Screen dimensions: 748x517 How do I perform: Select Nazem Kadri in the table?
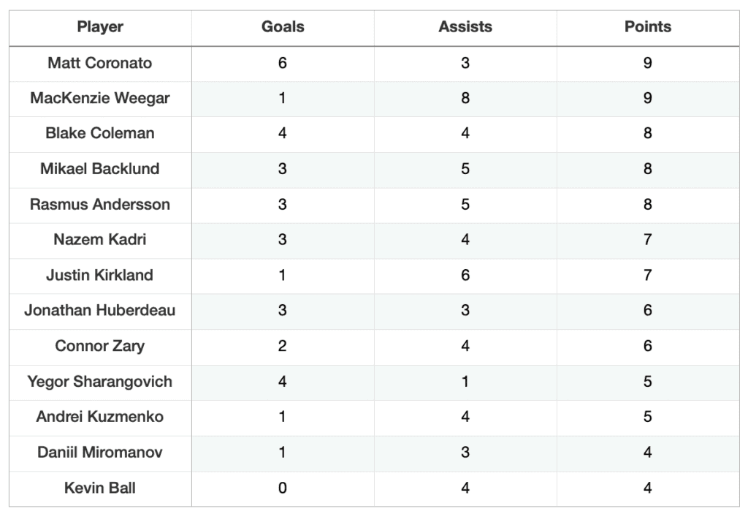click(100, 239)
